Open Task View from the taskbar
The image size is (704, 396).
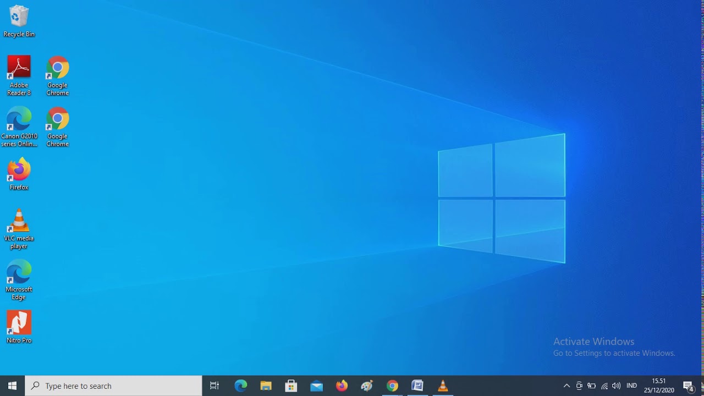click(x=215, y=386)
